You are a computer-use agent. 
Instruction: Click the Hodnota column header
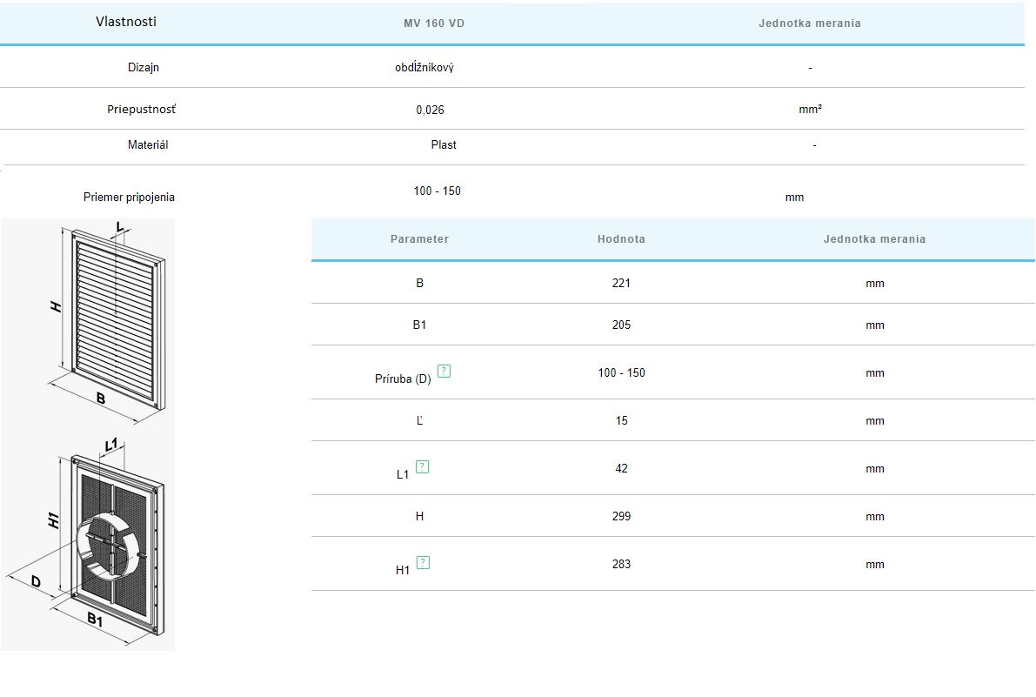621,239
